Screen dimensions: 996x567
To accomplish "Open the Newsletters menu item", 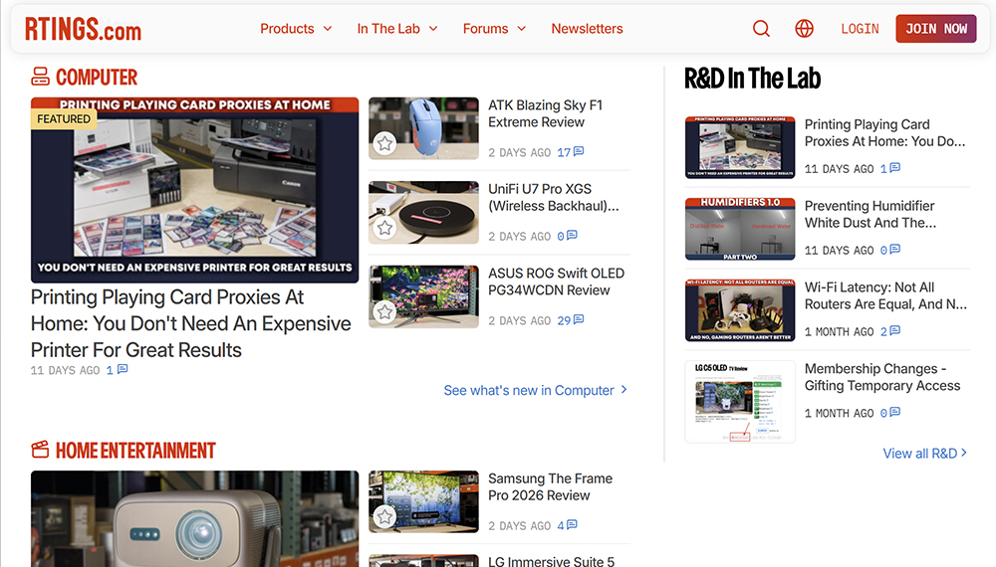I will tap(587, 29).
